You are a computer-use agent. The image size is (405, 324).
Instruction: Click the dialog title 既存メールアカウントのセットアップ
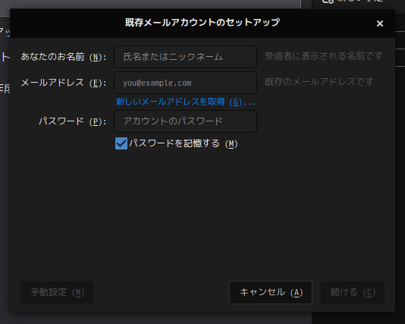[x=202, y=23]
